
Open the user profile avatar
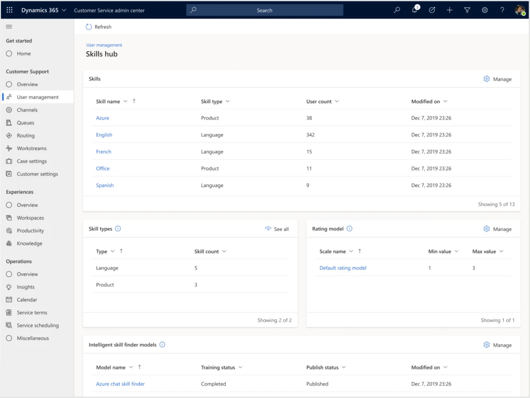[x=520, y=10]
